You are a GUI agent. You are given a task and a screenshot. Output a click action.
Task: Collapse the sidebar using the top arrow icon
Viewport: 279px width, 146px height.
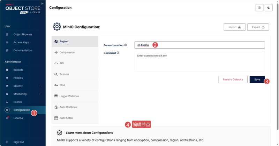tap(42, 3)
